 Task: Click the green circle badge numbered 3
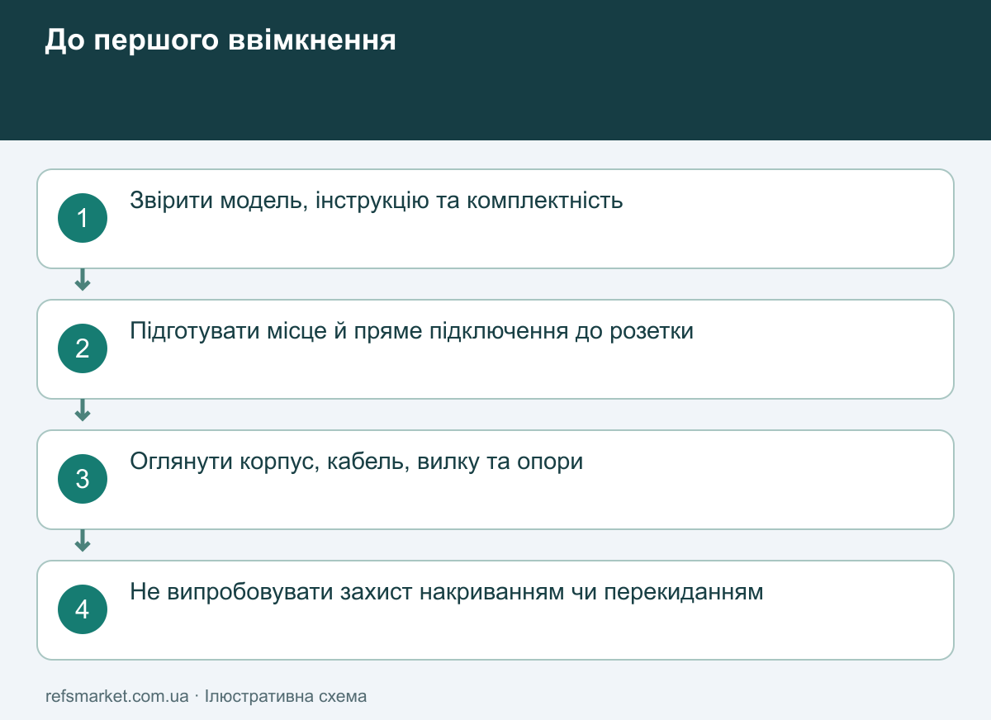coord(83,479)
